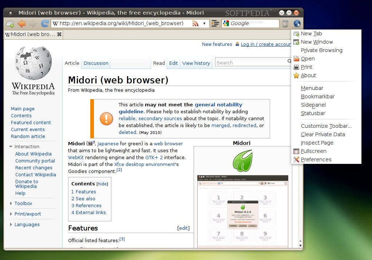Choose New Tab from the menu

click(326, 34)
